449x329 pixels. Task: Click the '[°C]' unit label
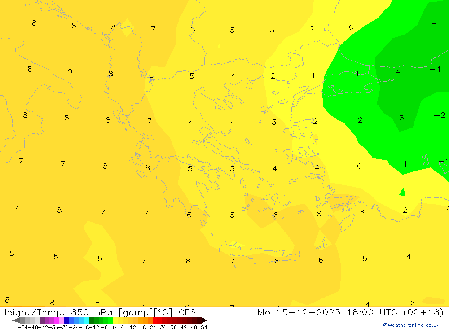click(163, 312)
